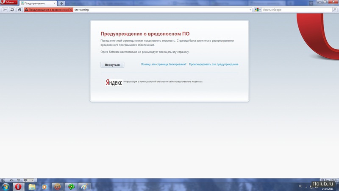Image resolution: width=339 pixels, height=191 pixels.
Task: Click the 'Opera Software настоятельно не рекомендует' text
Action: point(145,52)
